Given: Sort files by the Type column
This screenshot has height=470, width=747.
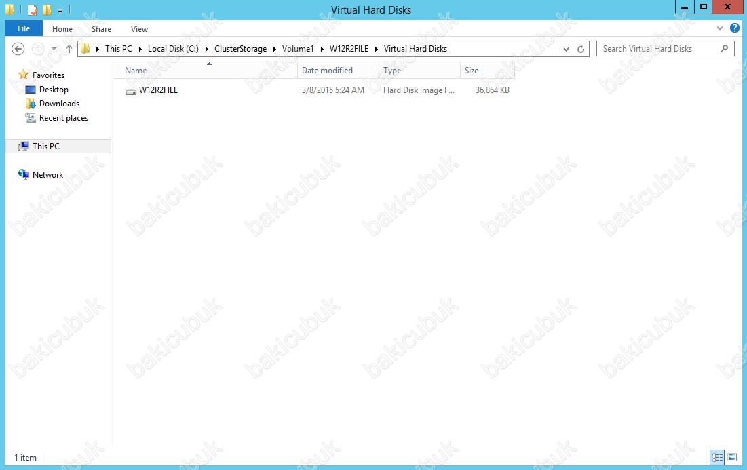Looking at the screenshot, I should (x=420, y=71).
